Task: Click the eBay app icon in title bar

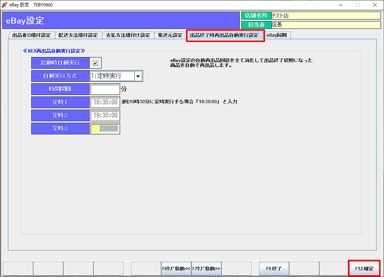Action: tap(4, 5)
